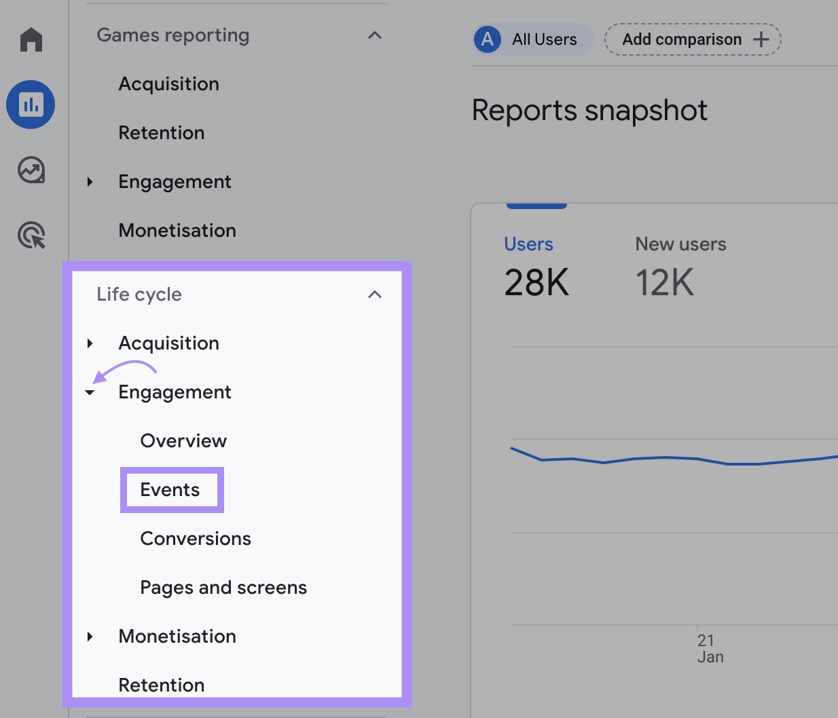Viewport: 838px width, 718px height.
Task: Expand Monetisation under Life cycle
Action: pyautogui.click(x=90, y=637)
